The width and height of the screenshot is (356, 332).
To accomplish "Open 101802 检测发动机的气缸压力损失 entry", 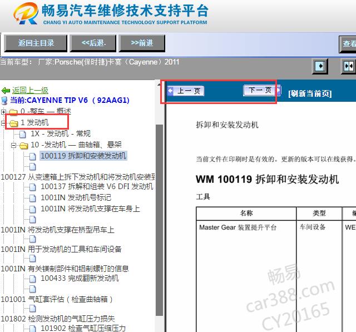I will click(x=58, y=319).
